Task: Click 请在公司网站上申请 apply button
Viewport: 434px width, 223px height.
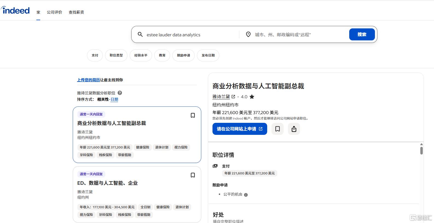Action: (240, 129)
